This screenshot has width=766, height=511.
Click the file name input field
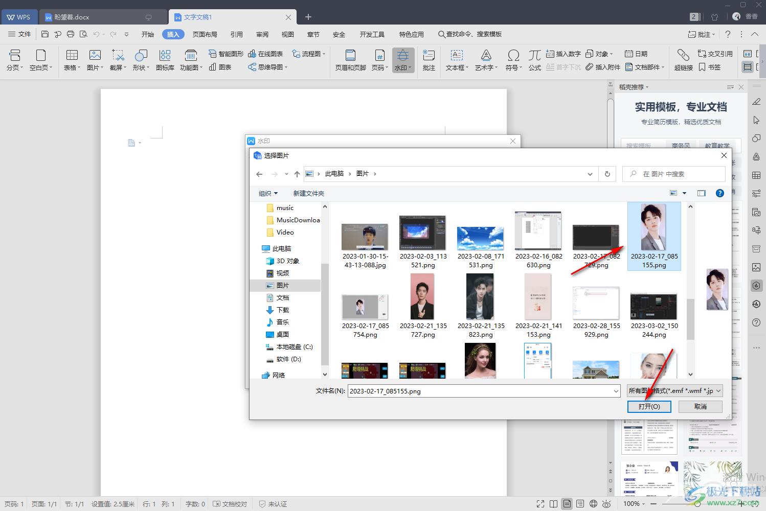(x=481, y=391)
